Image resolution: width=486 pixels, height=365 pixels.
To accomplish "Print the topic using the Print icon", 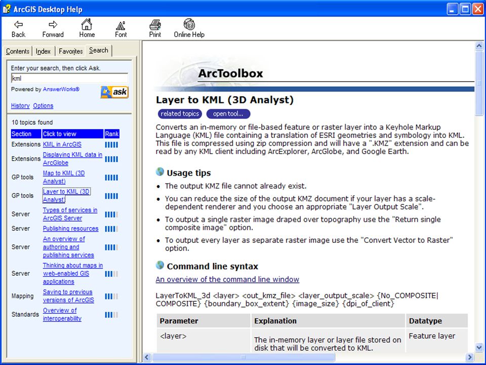I will click(155, 25).
